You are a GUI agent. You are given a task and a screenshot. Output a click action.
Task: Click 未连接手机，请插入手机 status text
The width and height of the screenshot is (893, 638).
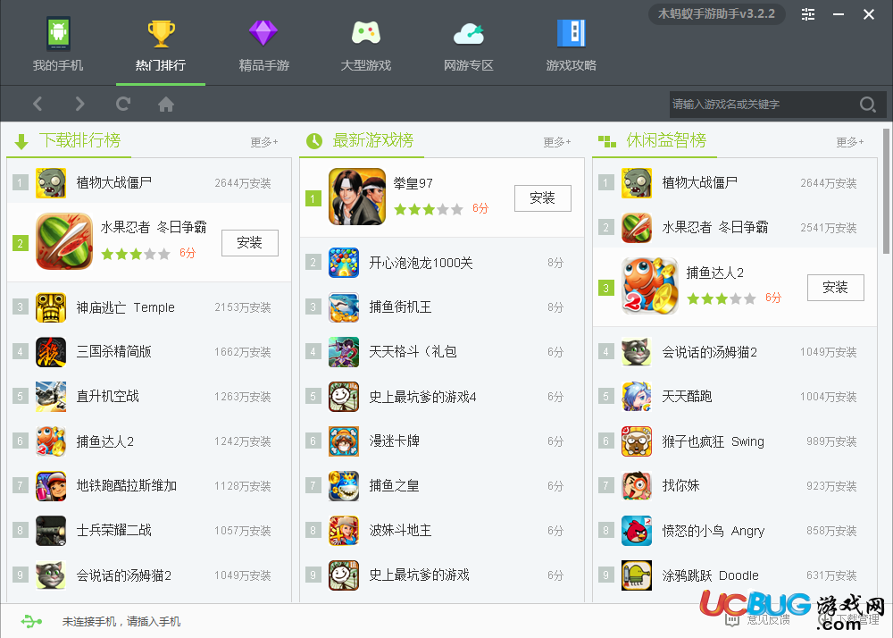[121, 622]
